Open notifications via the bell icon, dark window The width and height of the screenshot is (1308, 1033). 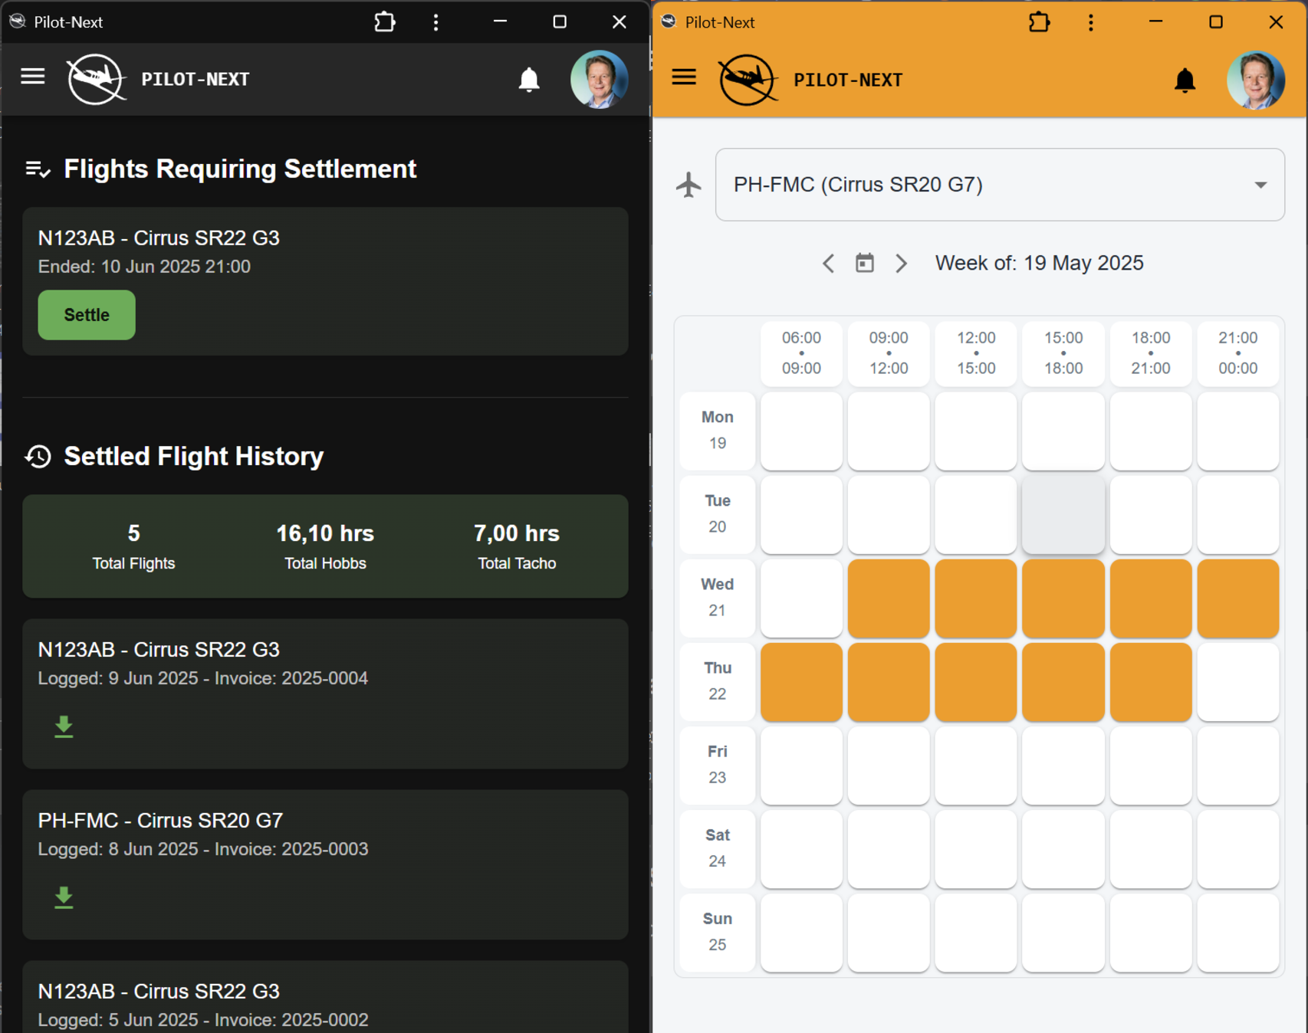pyautogui.click(x=527, y=79)
